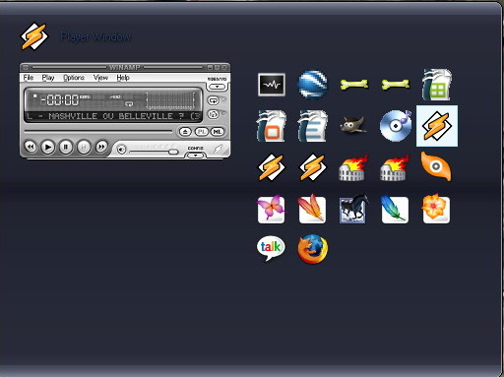Select the highlighted Winamp icon in grid

point(437,126)
